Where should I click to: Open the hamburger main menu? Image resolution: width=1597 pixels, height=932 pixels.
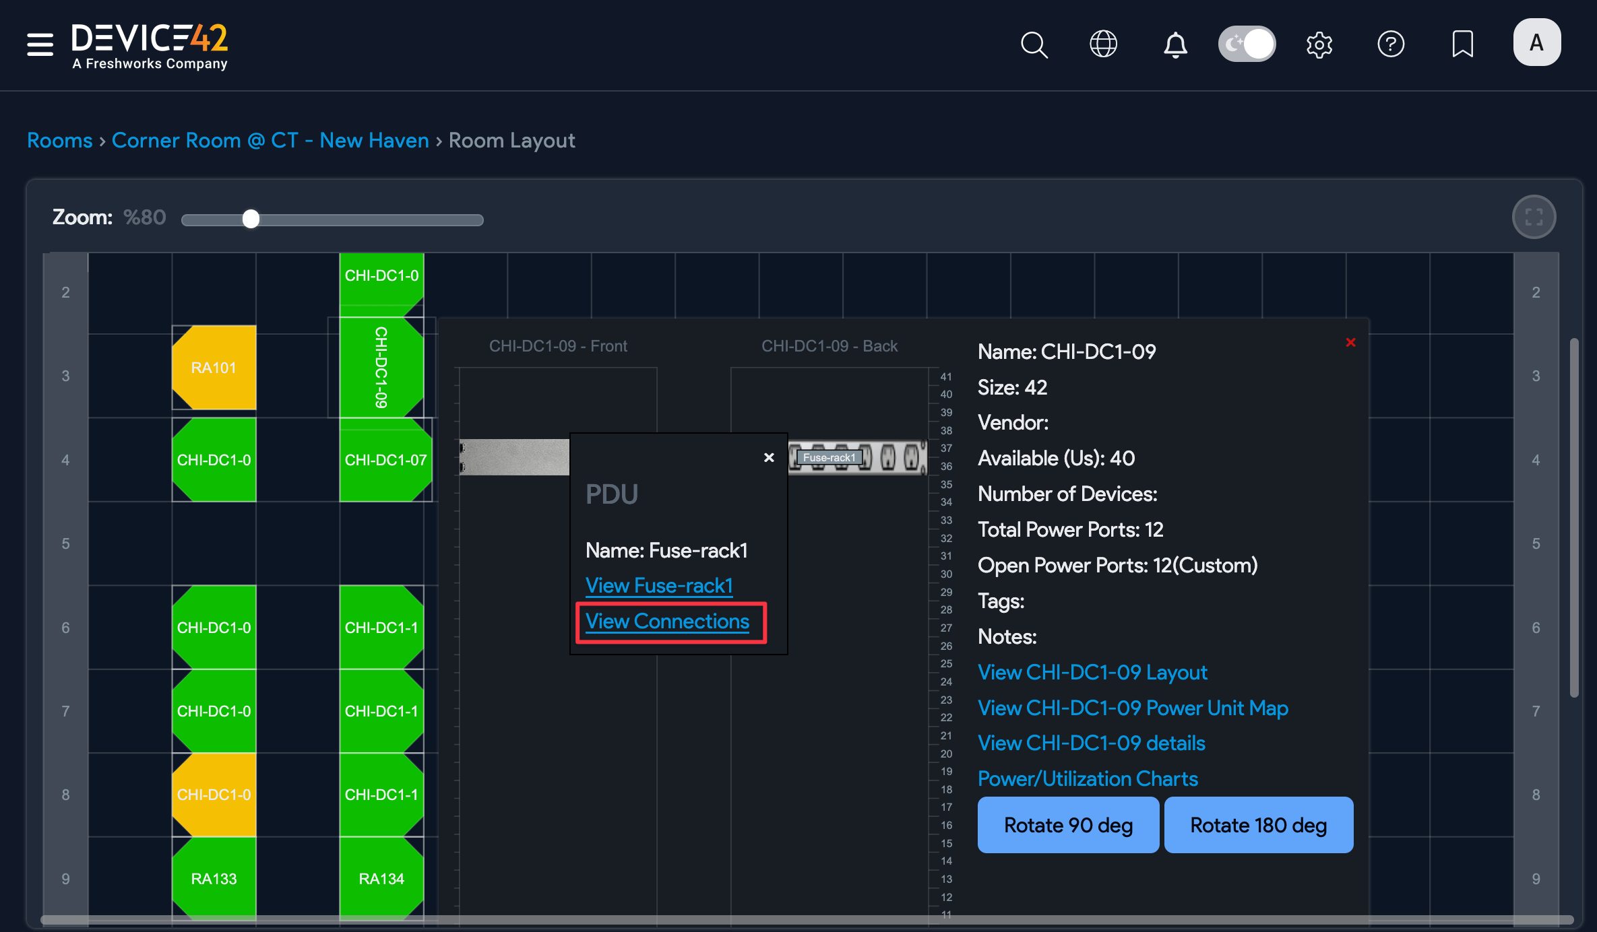point(40,44)
